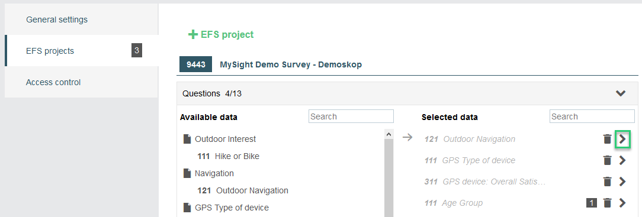642x217 pixels.
Task: Select GPS Type of device in available data
Action: pos(232,208)
